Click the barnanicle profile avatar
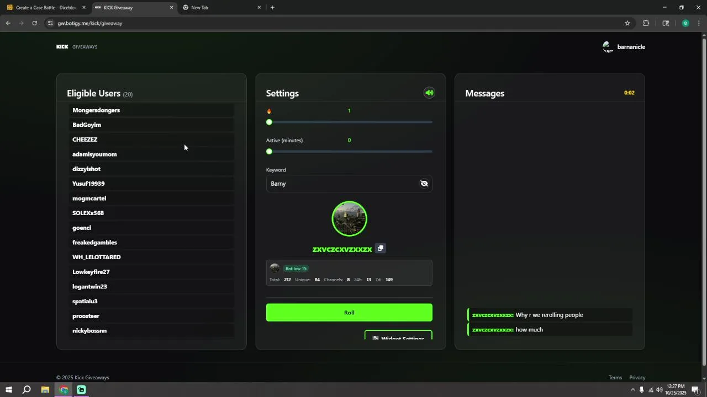This screenshot has width=707, height=397. [608, 47]
